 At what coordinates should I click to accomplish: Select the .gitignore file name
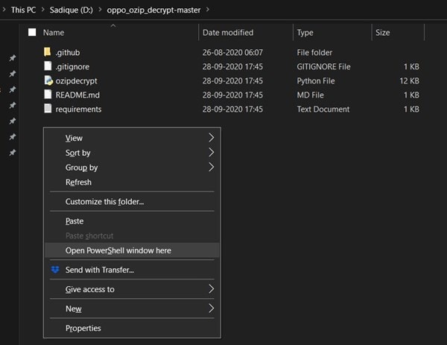point(72,67)
